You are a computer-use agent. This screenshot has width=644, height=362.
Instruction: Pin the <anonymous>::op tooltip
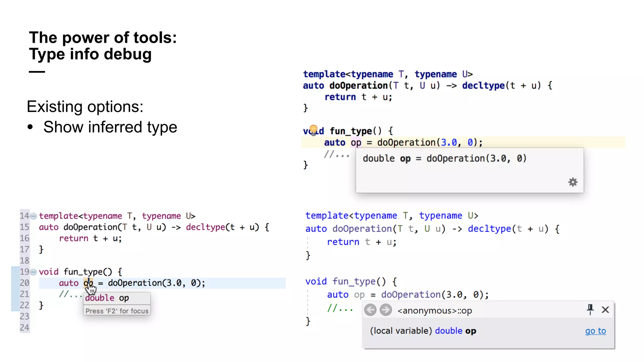point(590,310)
